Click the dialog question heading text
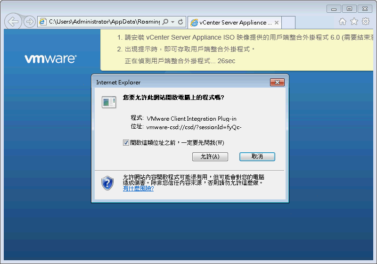This screenshot has height=264, width=377. click(x=173, y=98)
